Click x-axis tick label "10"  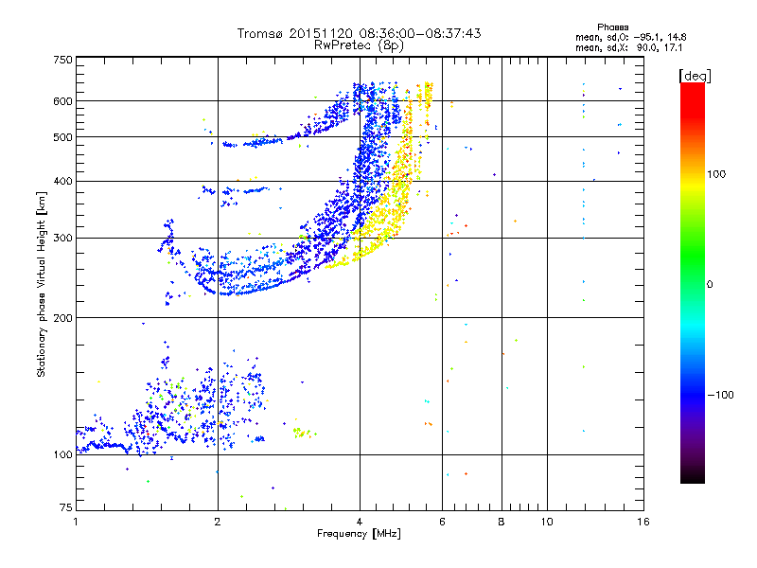tap(547, 522)
